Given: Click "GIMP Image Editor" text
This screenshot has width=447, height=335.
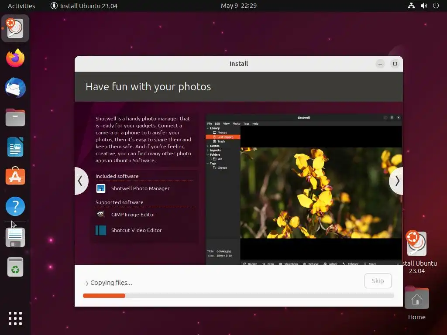Looking at the screenshot, I should click(x=133, y=215).
